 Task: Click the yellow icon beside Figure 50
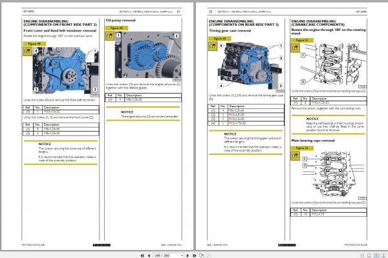click(213, 46)
